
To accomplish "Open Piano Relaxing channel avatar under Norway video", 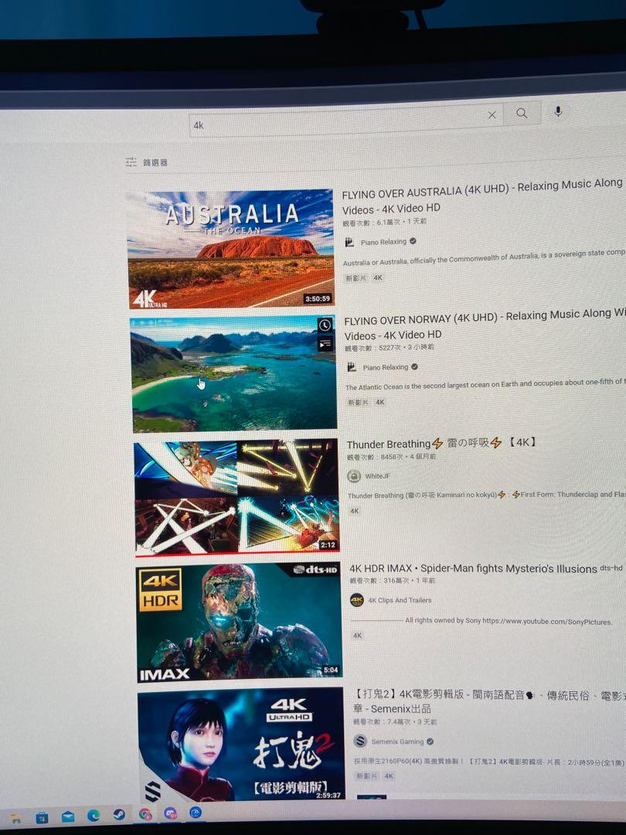I will point(352,367).
